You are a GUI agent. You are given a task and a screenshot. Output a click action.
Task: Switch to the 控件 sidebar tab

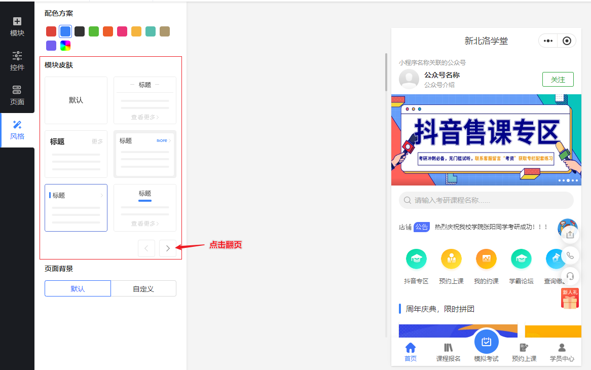point(17,61)
